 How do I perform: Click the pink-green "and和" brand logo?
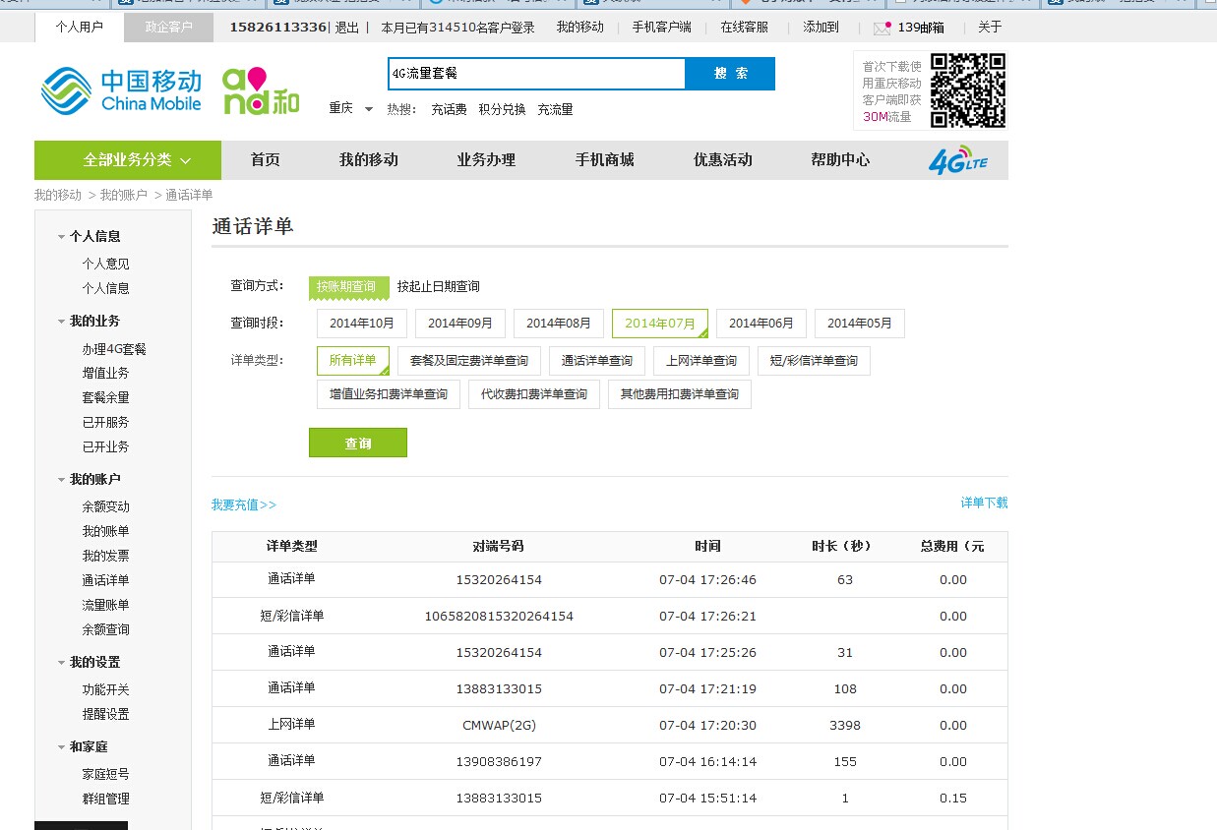[x=260, y=91]
